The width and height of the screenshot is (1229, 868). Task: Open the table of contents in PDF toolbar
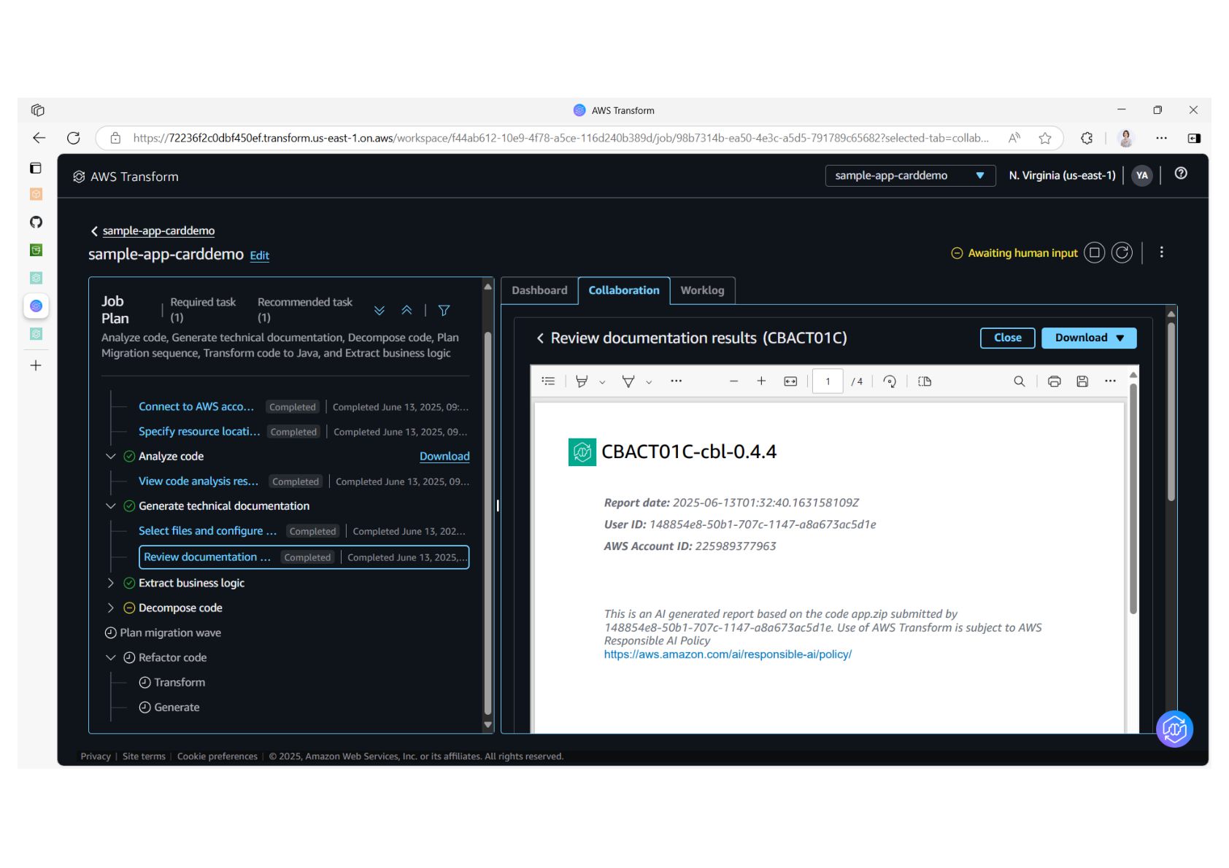pyautogui.click(x=548, y=381)
